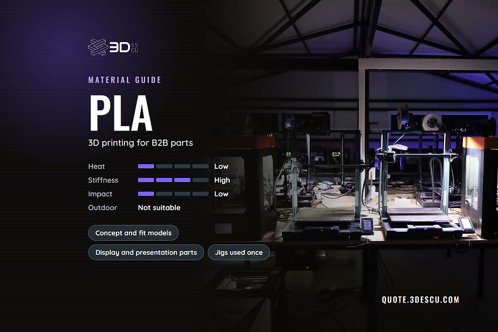Click the 'Low' value beside Heat
Screen dimensions: 498x332
pyautogui.click(x=221, y=166)
